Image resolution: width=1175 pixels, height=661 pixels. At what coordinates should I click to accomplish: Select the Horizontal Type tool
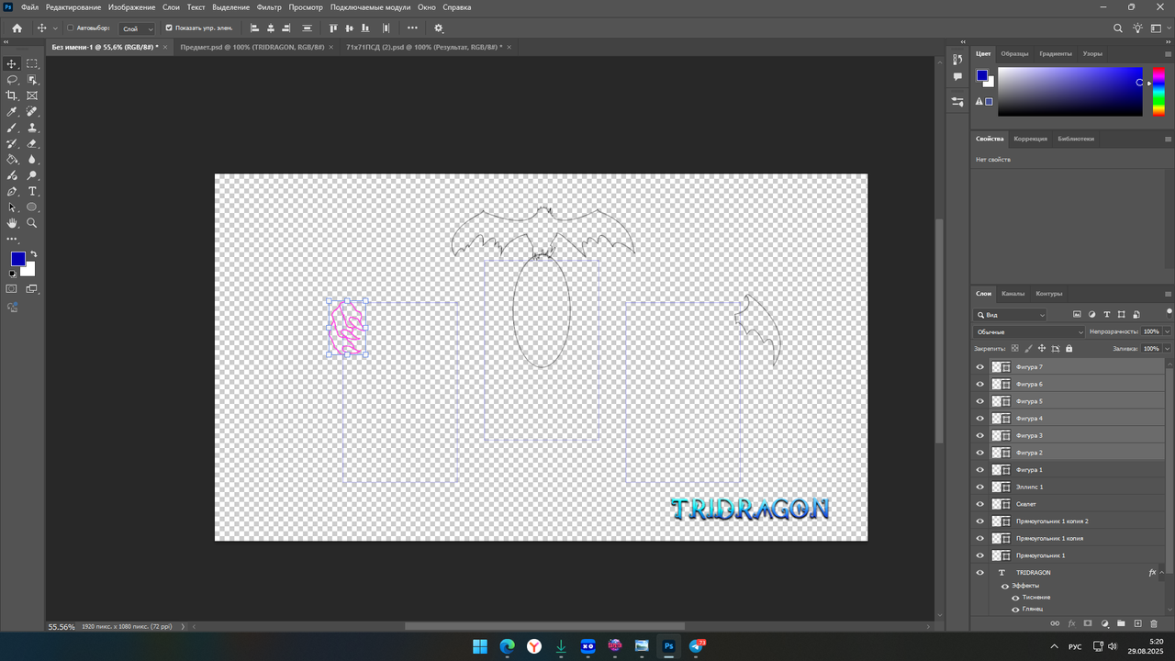point(32,191)
